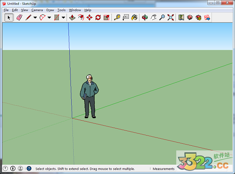Expand the Line tool dropdown arrow
235x174 pixels.
pyautogui.click(x=35, y=18)
